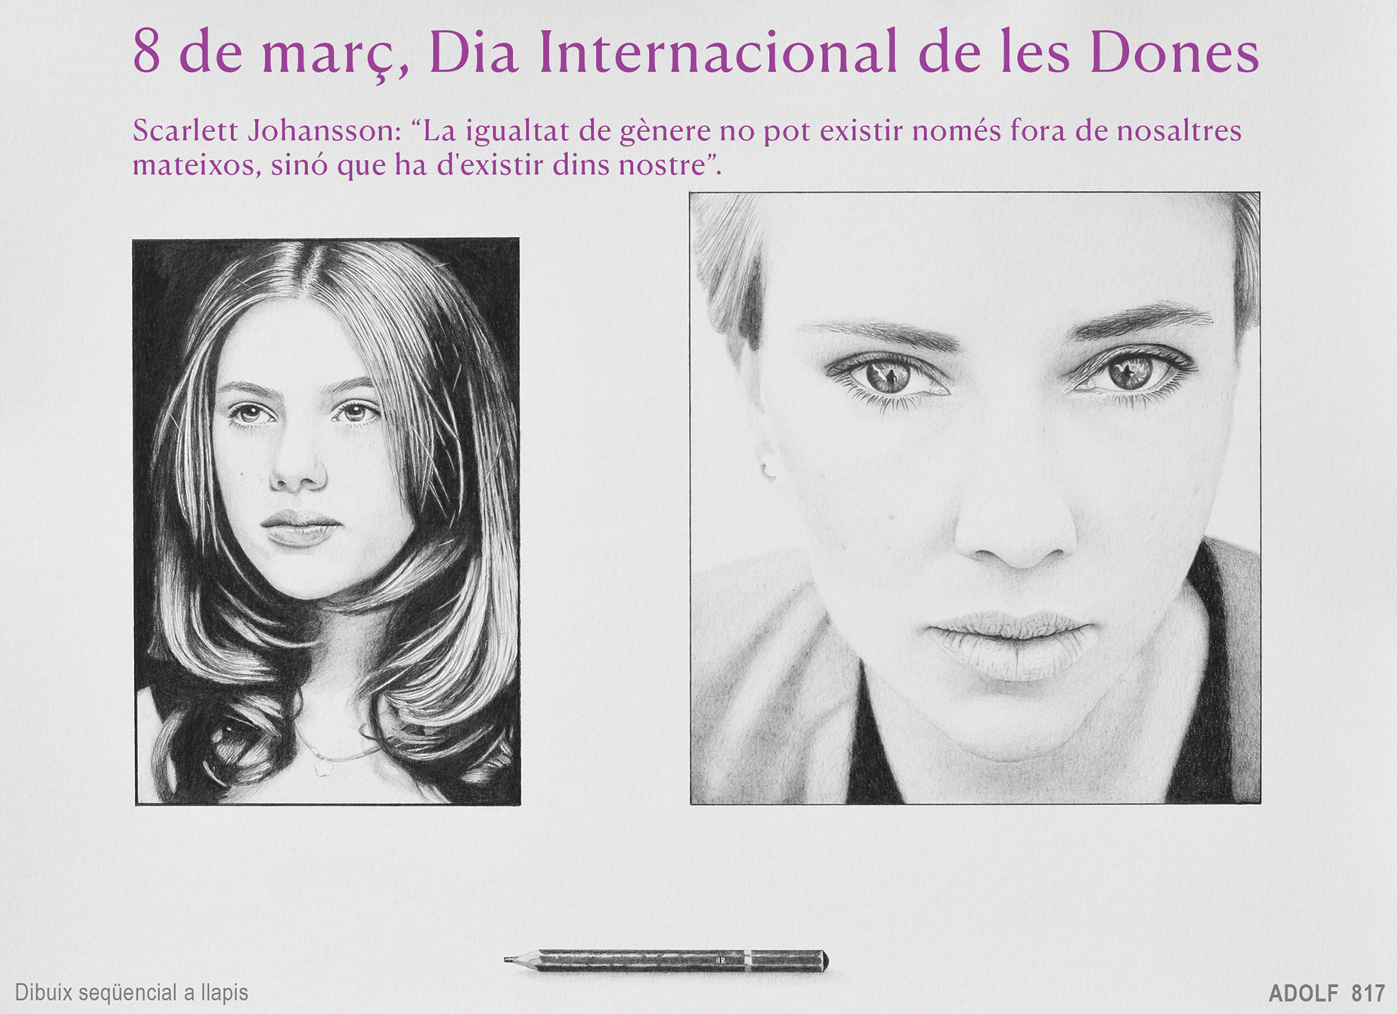Click the flower pendant on the necklace
This screenshot has height=1014, width=1397.
[323, 767]
